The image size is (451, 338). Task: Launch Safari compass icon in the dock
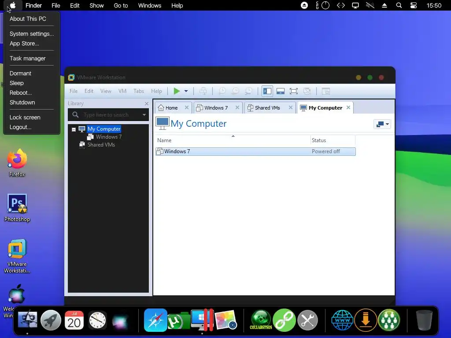click(155, 320)
